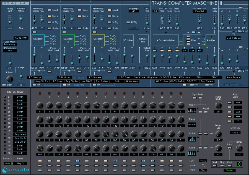The image size is (249, 175).
Task: Open AM (ENV1) noise modulation dropdown
Action: pos(21,38)
